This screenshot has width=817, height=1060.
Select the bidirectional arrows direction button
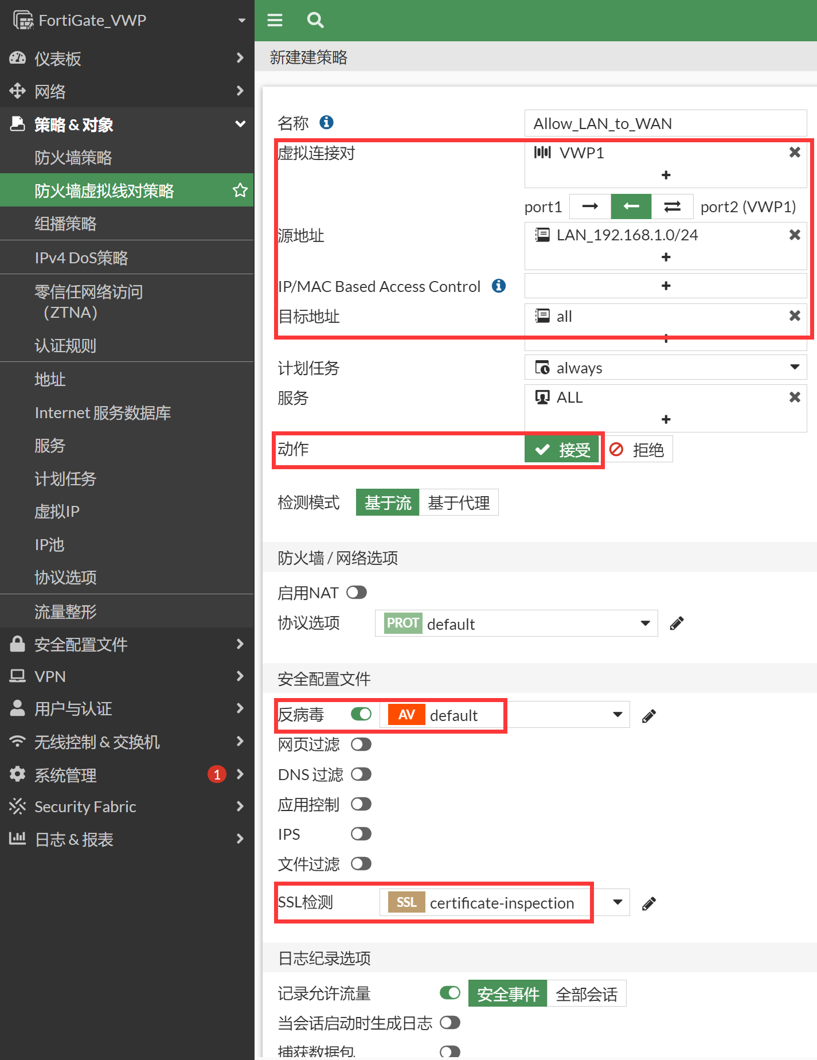672,206
